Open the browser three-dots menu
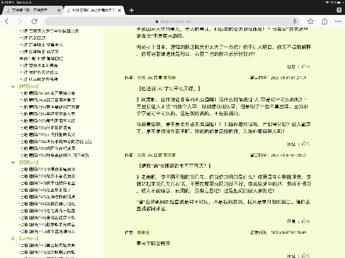 (338, 21)
